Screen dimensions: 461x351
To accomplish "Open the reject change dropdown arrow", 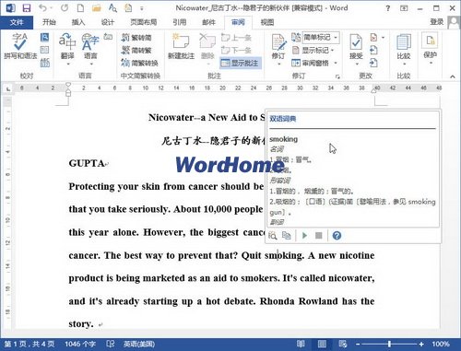I will [383, 38].
